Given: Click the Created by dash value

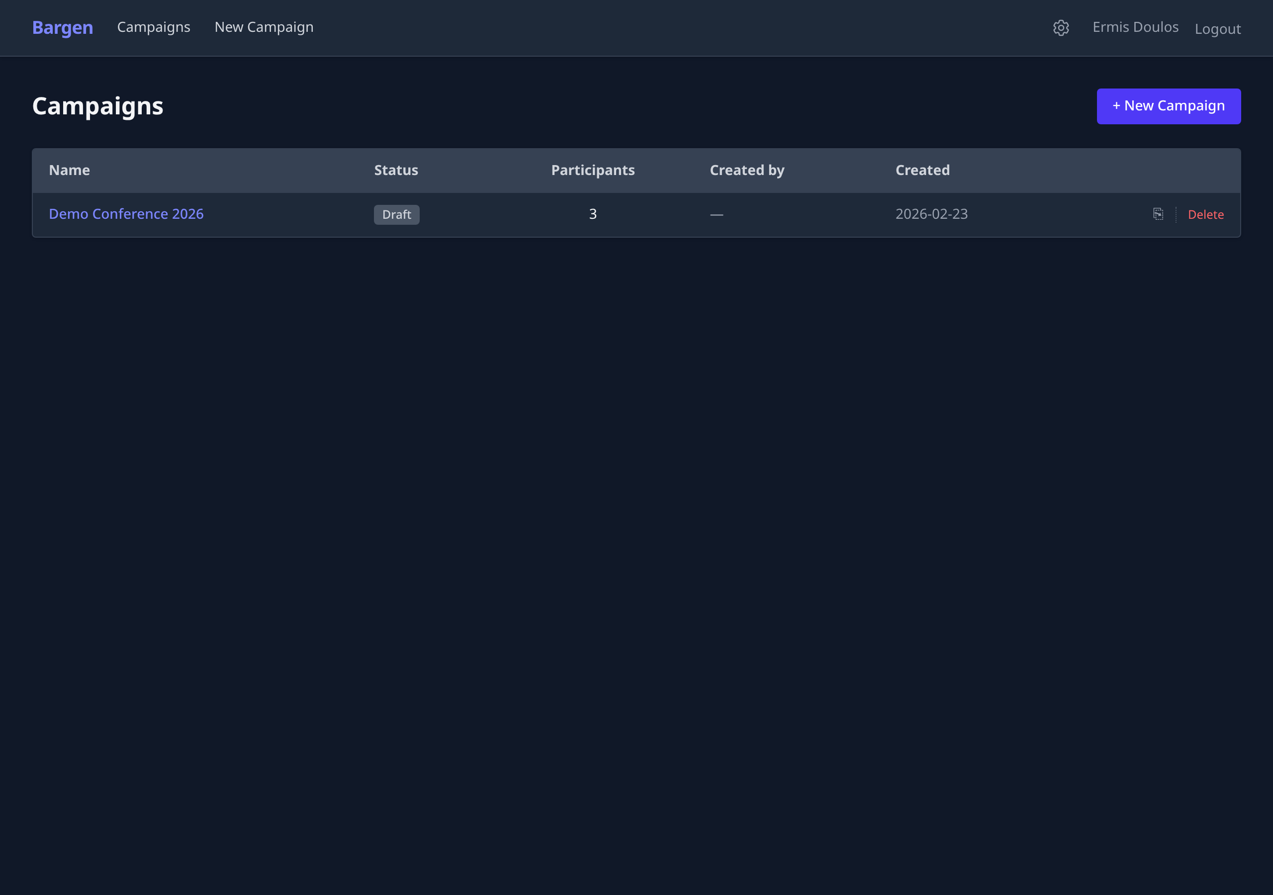Looking at the screenshot, I should (x=717, y=215).
